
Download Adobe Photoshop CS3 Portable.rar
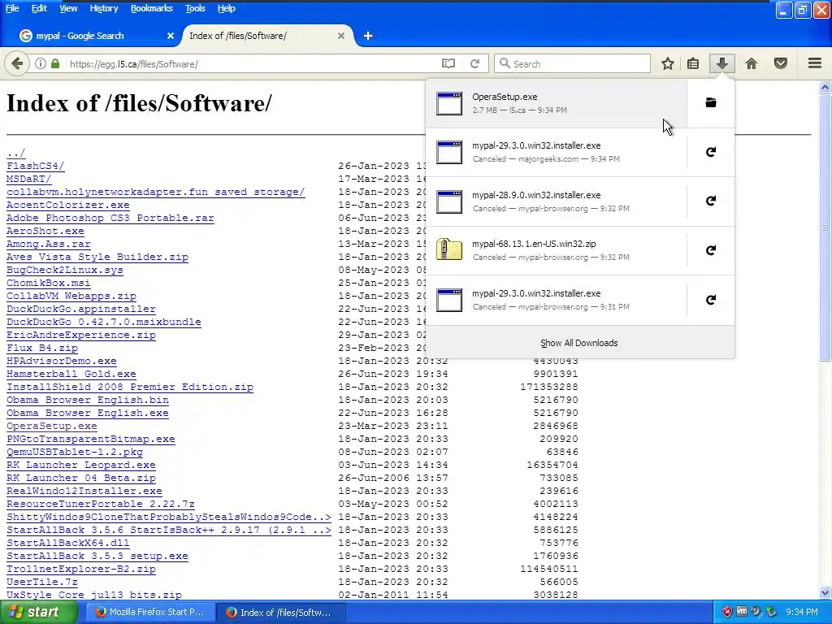pos(110,218)
